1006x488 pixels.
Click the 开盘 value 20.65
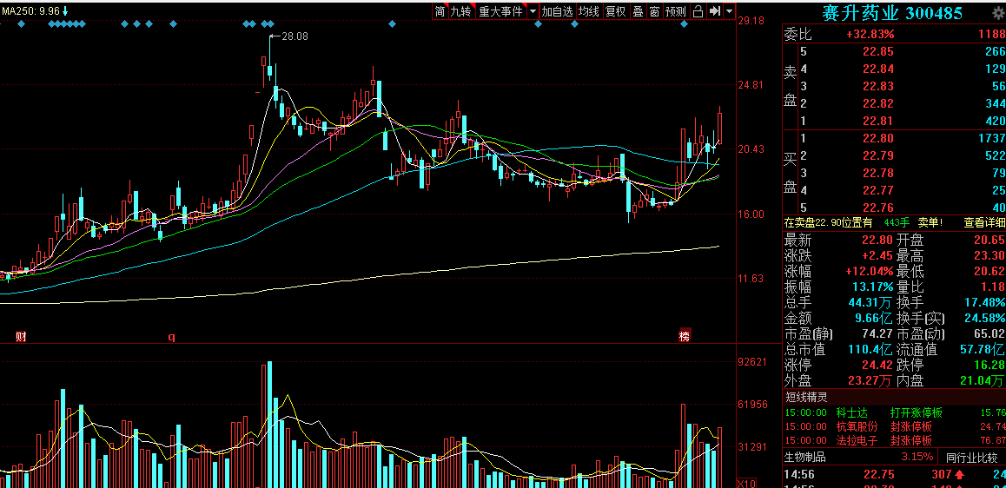[x=989, y=241]
